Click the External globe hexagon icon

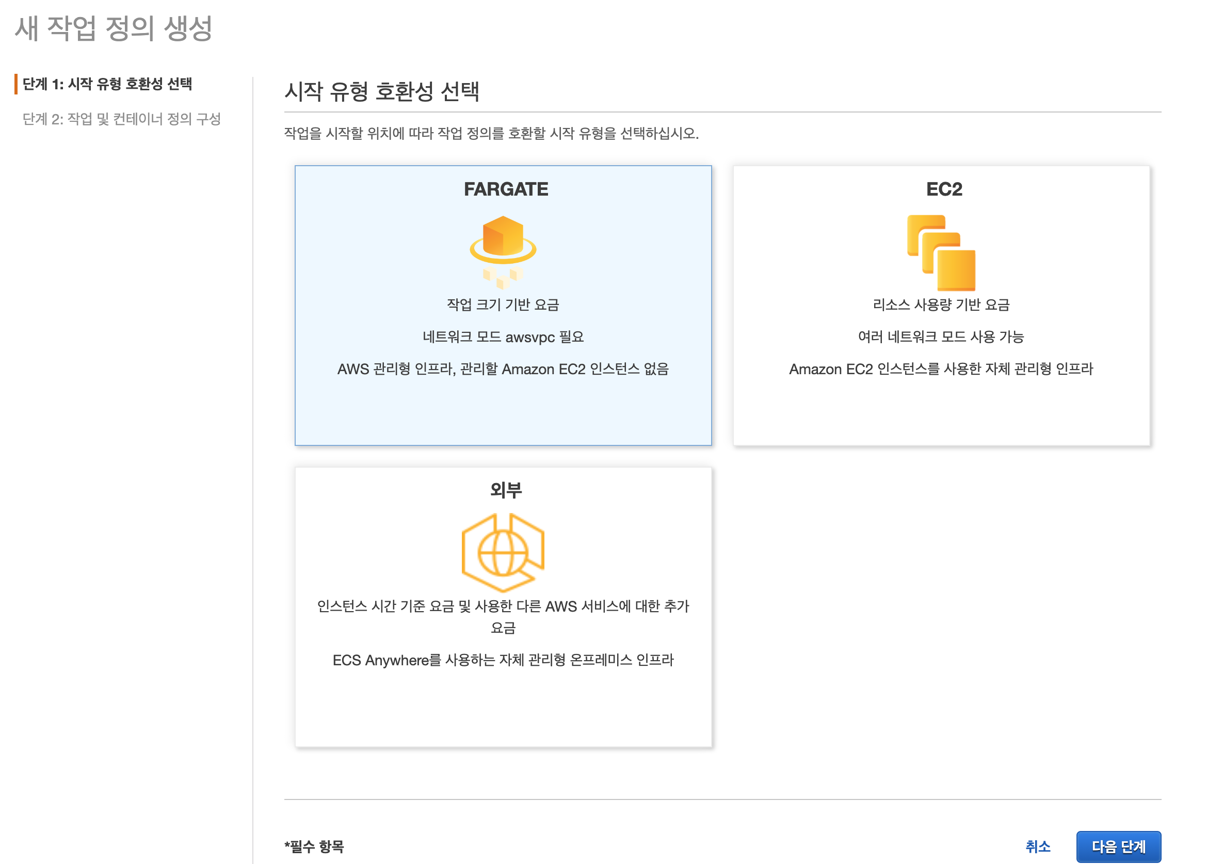coord(503,552)
